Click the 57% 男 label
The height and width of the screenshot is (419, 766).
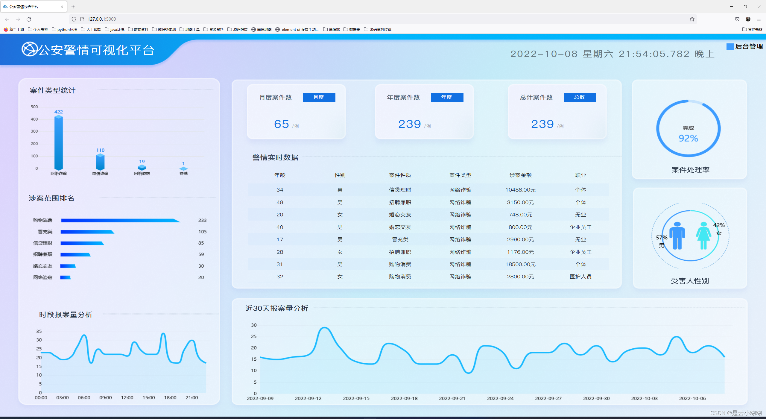click(x=662, y=241)
